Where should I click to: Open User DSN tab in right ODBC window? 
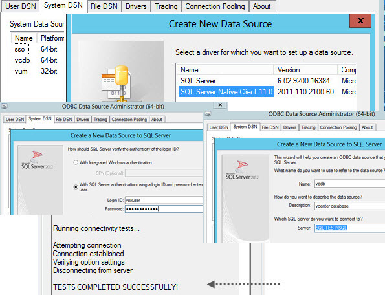pos(219,127)
